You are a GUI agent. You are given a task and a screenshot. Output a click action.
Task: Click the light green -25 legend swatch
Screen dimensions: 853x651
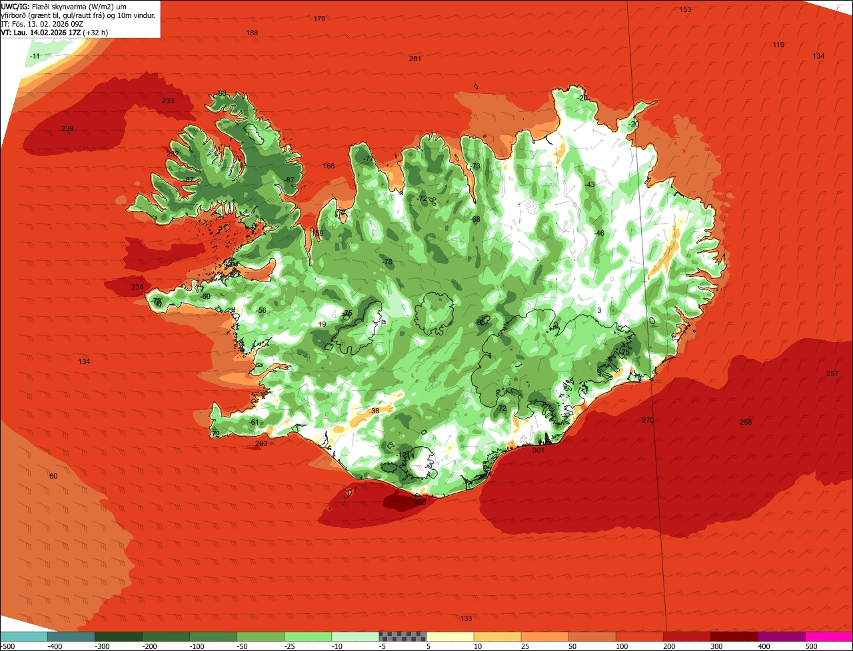pos(308,636)
